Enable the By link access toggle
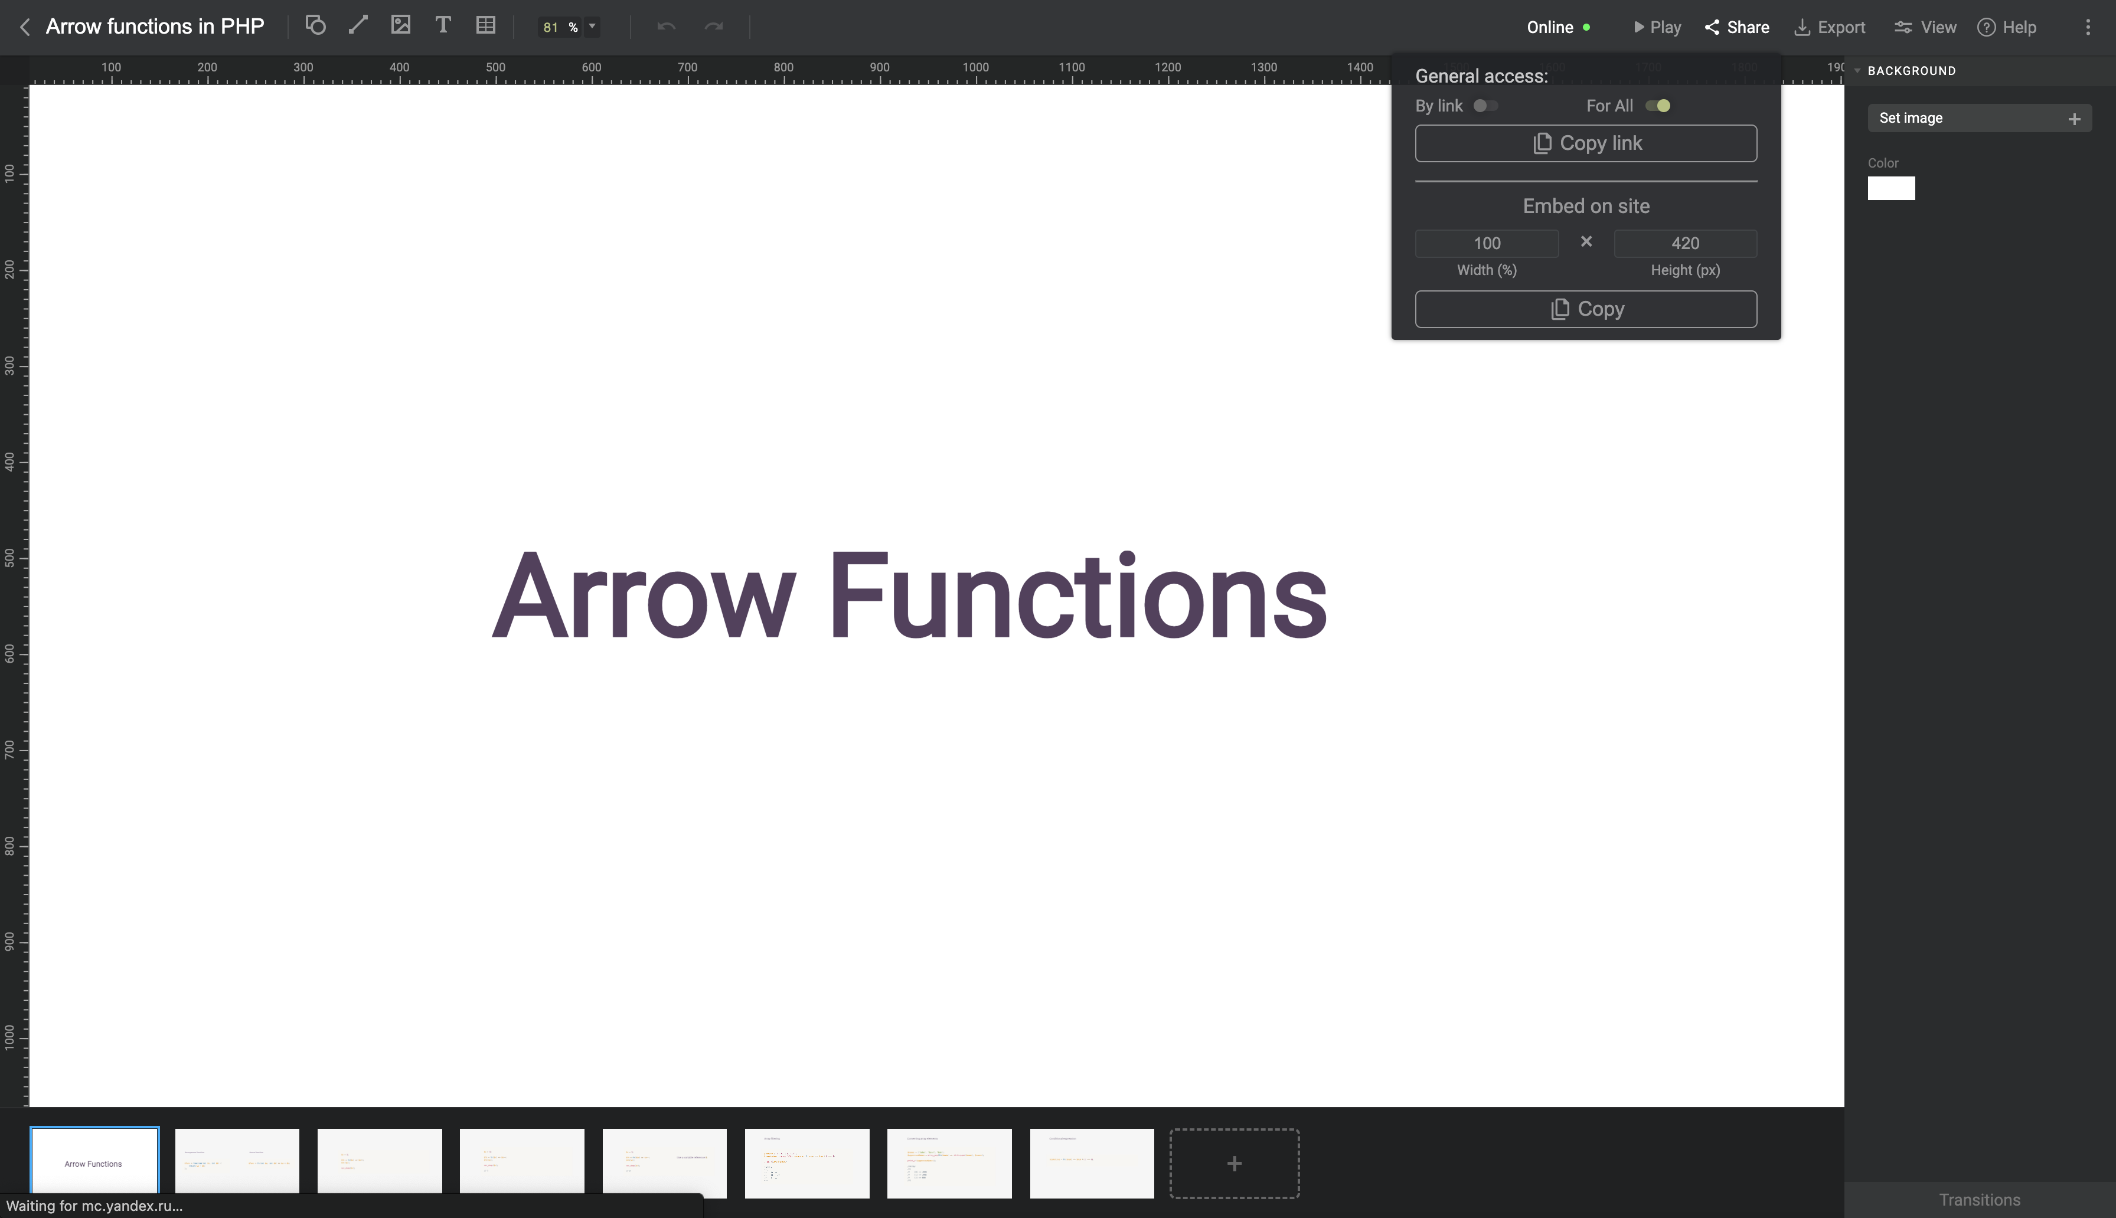This screenshot has width=2116, height=1218. click(1485, 106)
